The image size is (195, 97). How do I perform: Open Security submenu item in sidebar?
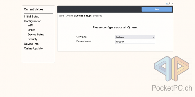(x=32, y=39)
